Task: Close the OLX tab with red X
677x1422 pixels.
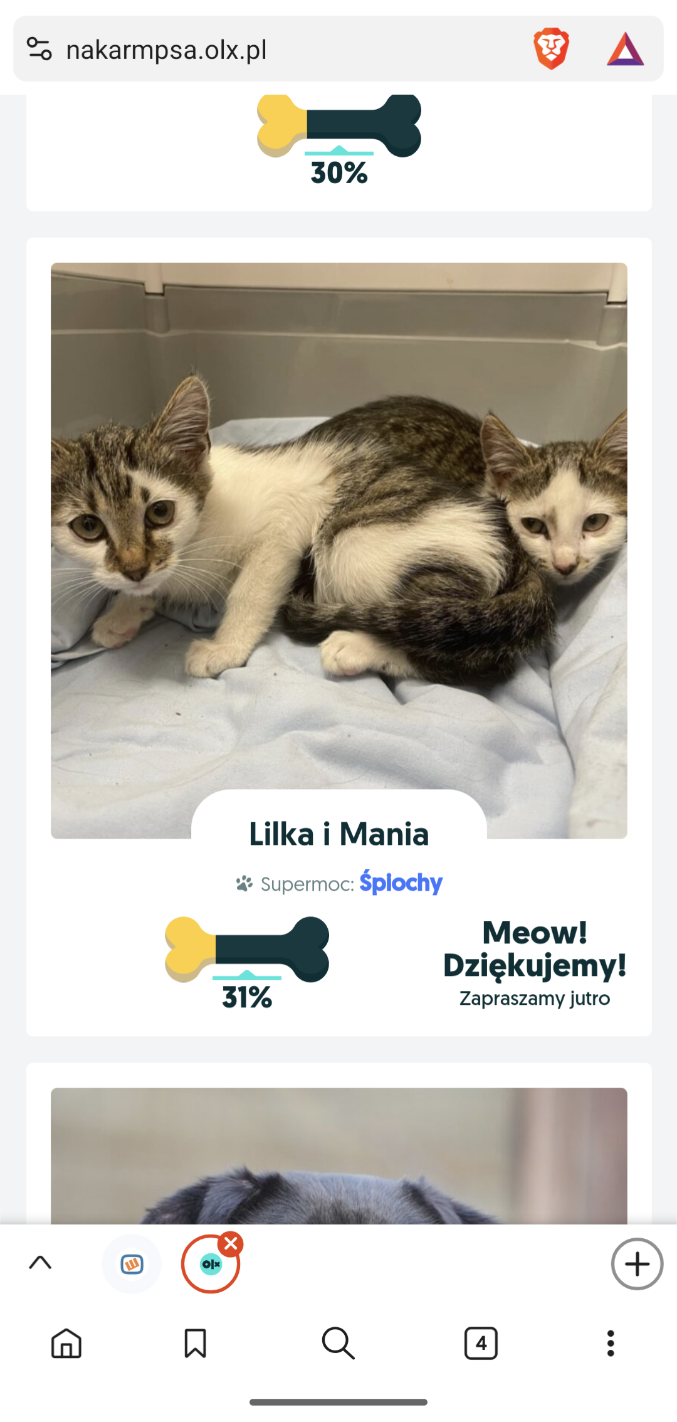Action: click(x=231, y=1244)
